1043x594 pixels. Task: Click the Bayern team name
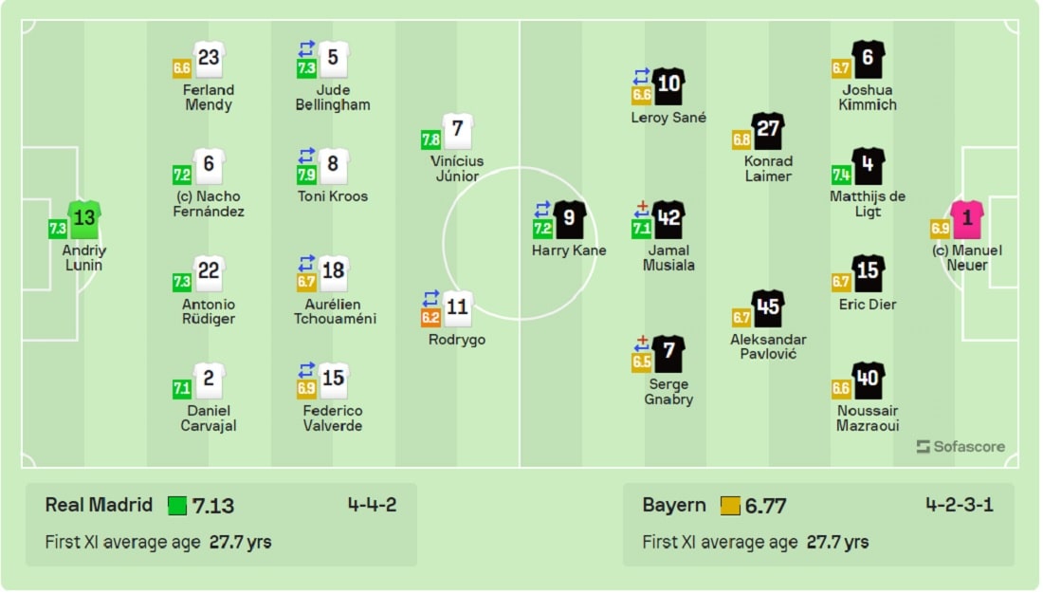(674, 505)
